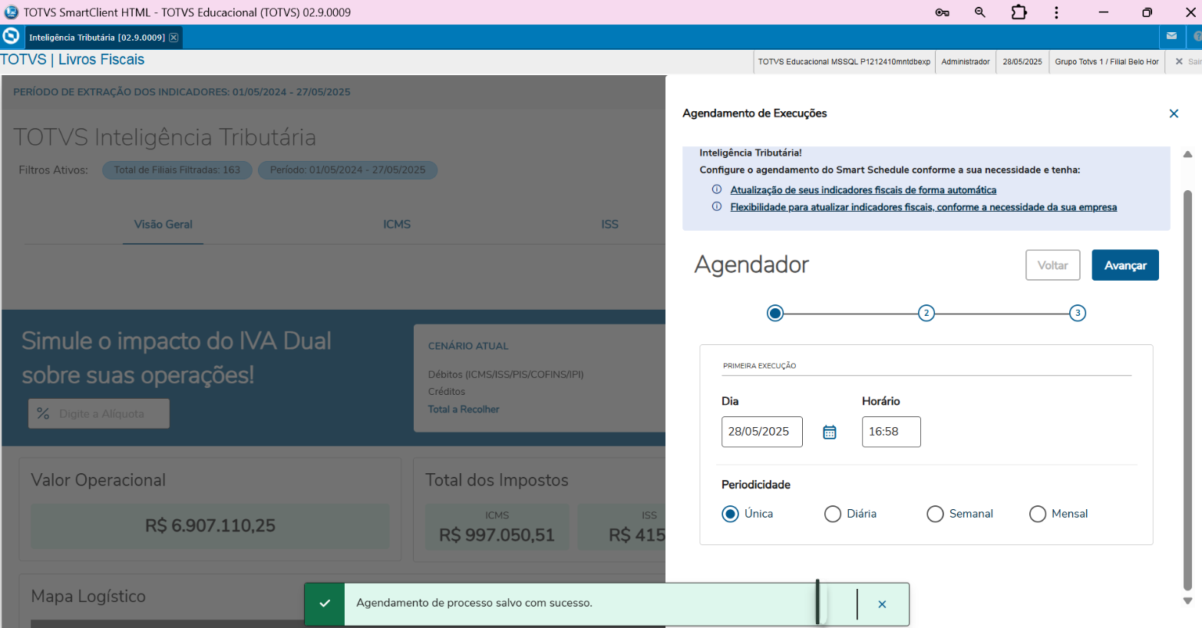This screenshot has height=628, width=1202.
Task: Open the three-dot browser menu
Action: (x=1057, y=12)
